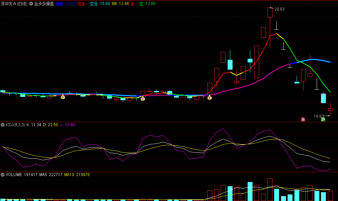Viewport: 338px width, 201px height.
Task: Click the yellow MA10: 219976 label
Action: 77,175
